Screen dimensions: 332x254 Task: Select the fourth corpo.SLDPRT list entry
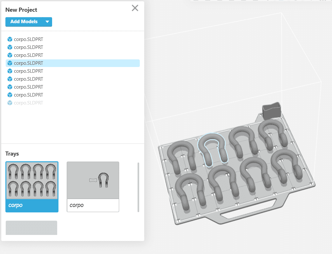[x=29, y=63]
